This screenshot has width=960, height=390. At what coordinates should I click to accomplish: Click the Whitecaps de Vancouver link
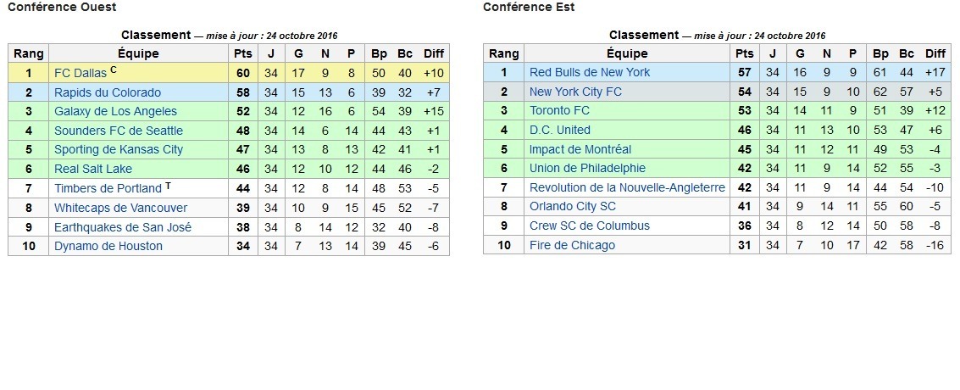point(120,208)
